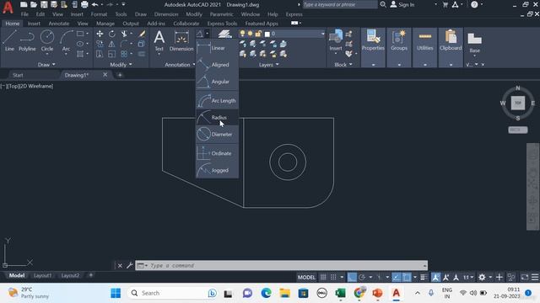540x303 pixels.
Task: Select the Polyline tool
Action: coord(27,40)
